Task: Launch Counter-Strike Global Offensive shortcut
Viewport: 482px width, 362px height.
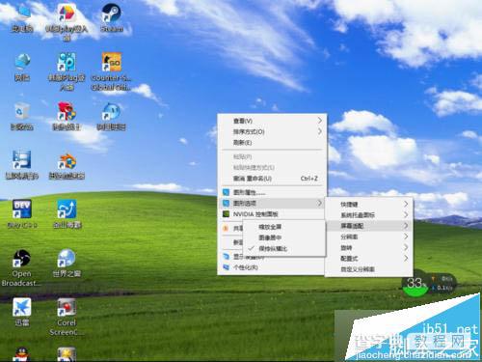Action: pyautogui.click(x=111, y=71)
